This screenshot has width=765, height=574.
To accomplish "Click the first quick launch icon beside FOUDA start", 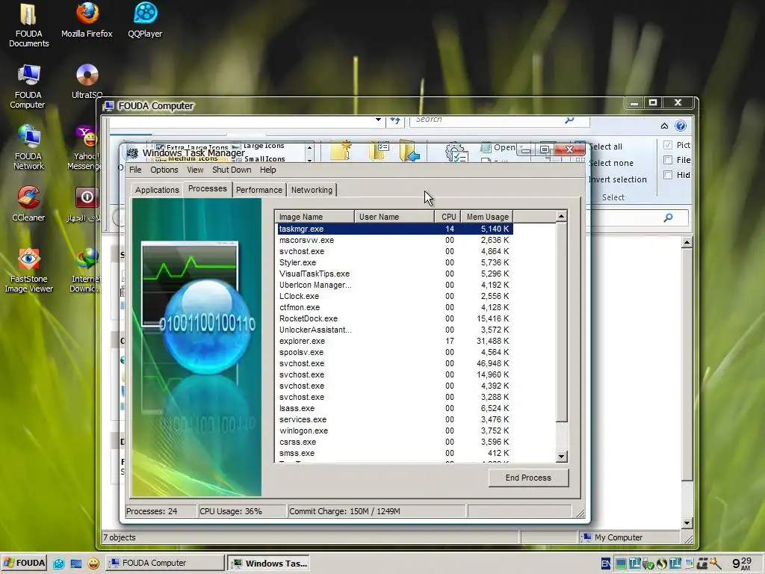I will 59,564.
